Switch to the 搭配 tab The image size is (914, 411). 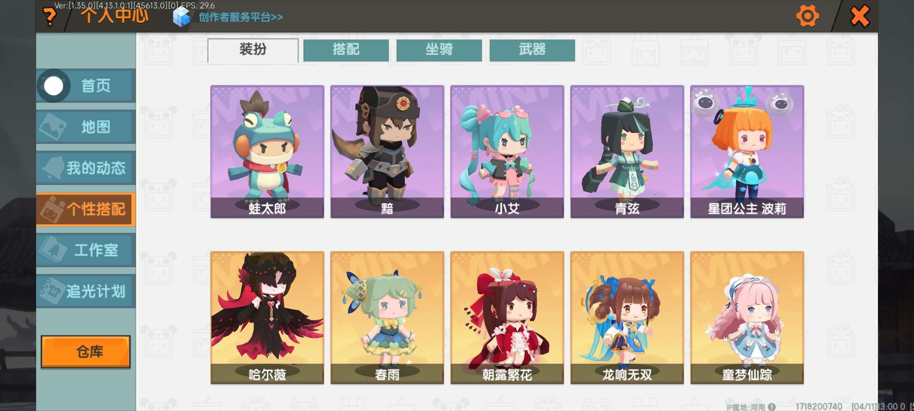coord(346,50)
